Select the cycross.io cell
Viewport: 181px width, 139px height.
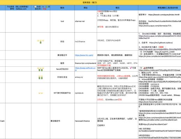click(86, 93)
